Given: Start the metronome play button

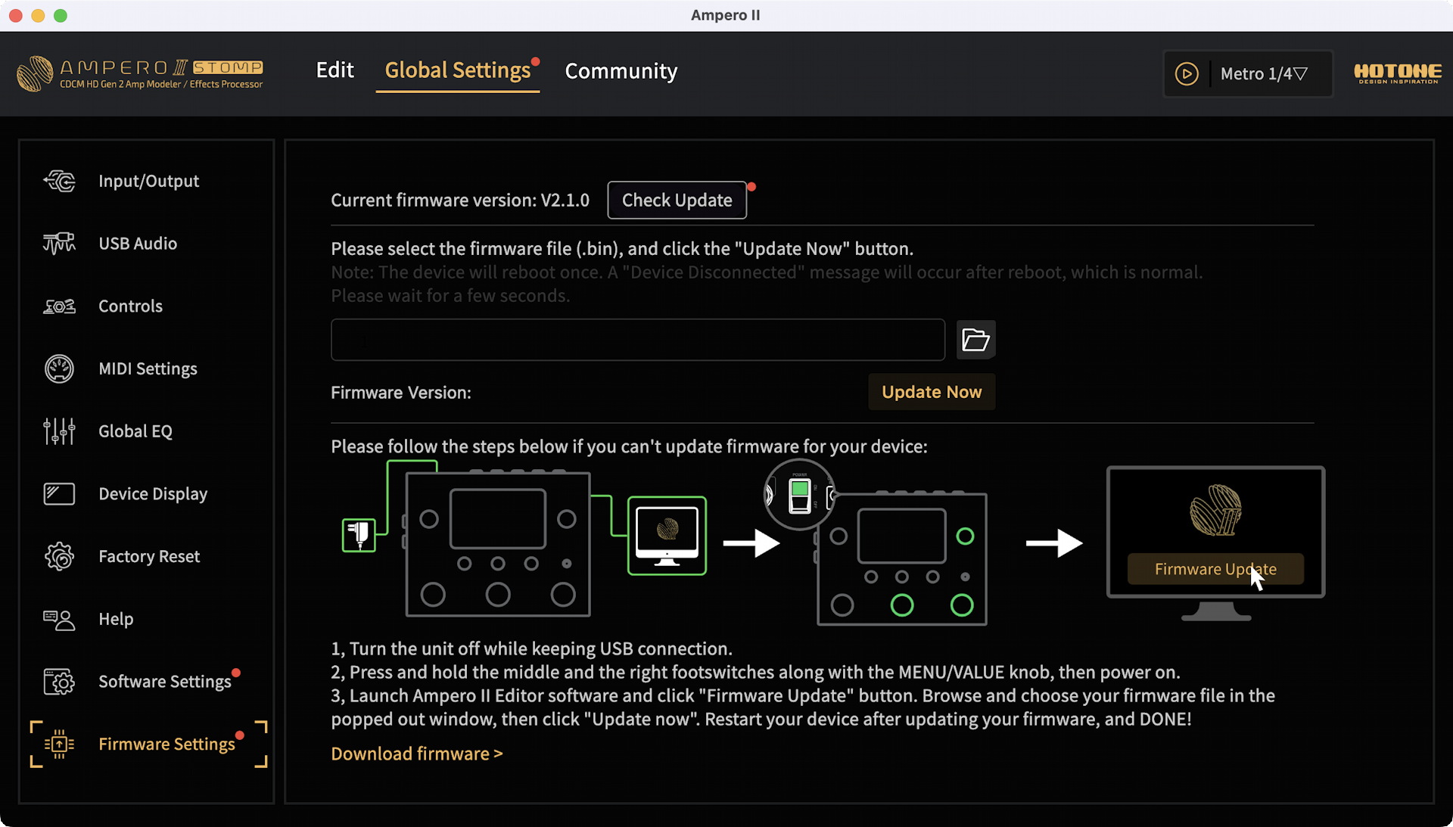Looking at the screenshot, I should (1186, 74).
